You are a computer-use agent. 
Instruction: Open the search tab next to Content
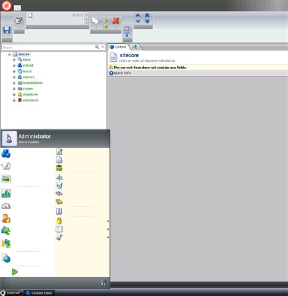point(134,47)
